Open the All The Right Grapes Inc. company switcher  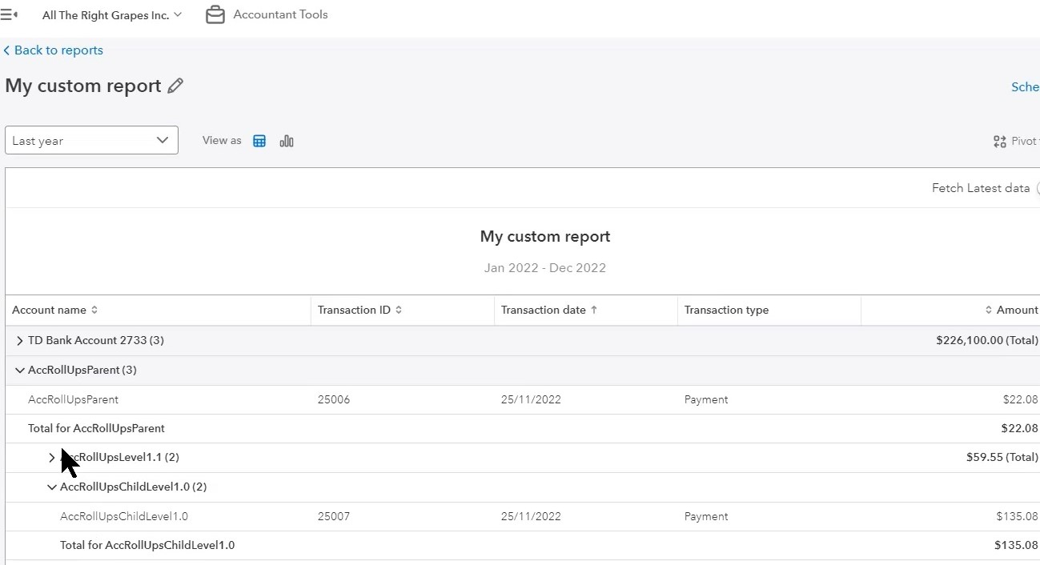(112, 14)
